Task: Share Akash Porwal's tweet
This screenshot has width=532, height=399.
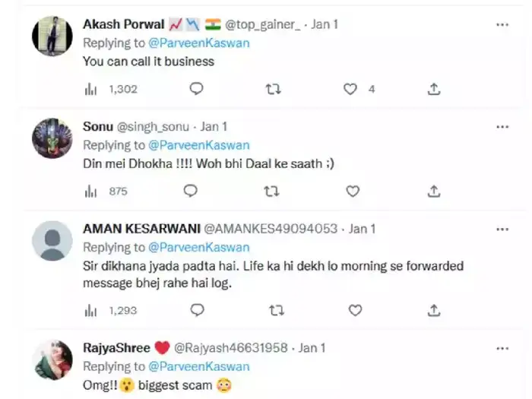Action: (433, 89)
